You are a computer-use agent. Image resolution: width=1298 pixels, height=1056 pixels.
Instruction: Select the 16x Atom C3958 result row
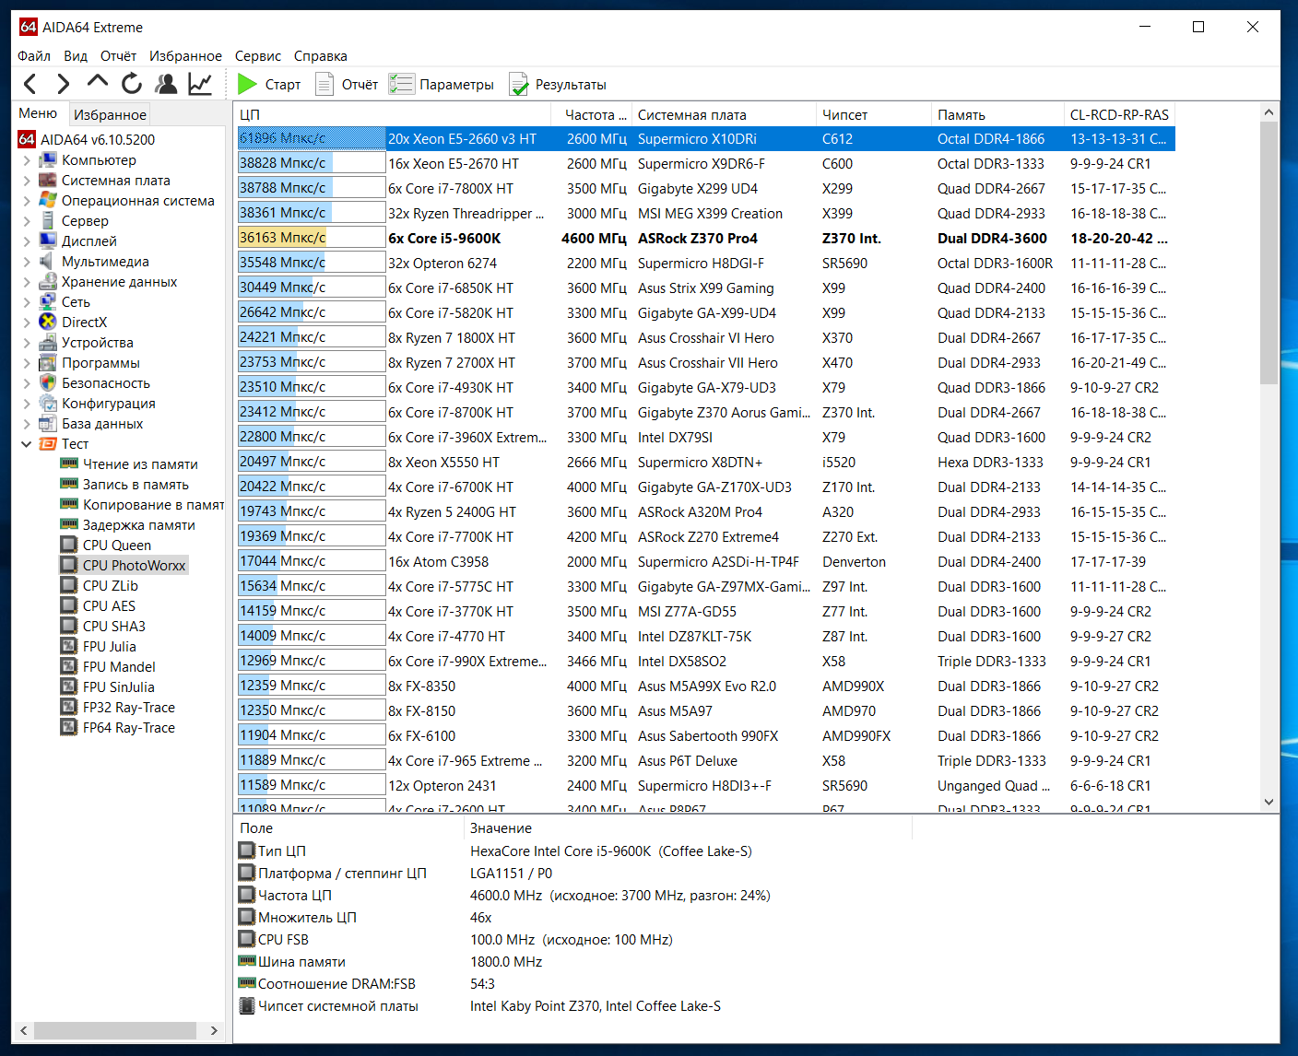(706, 561)
